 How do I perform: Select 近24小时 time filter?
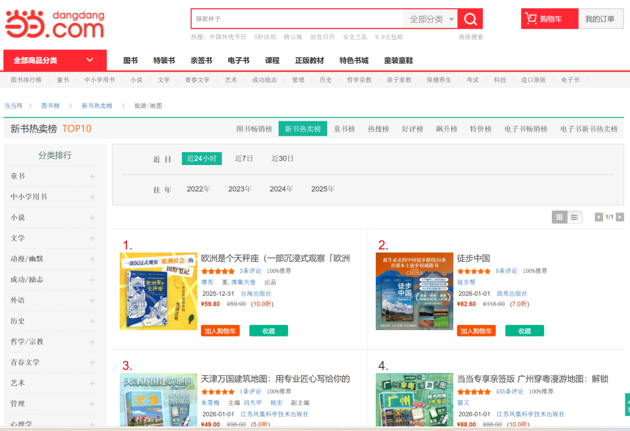[202, 158]
